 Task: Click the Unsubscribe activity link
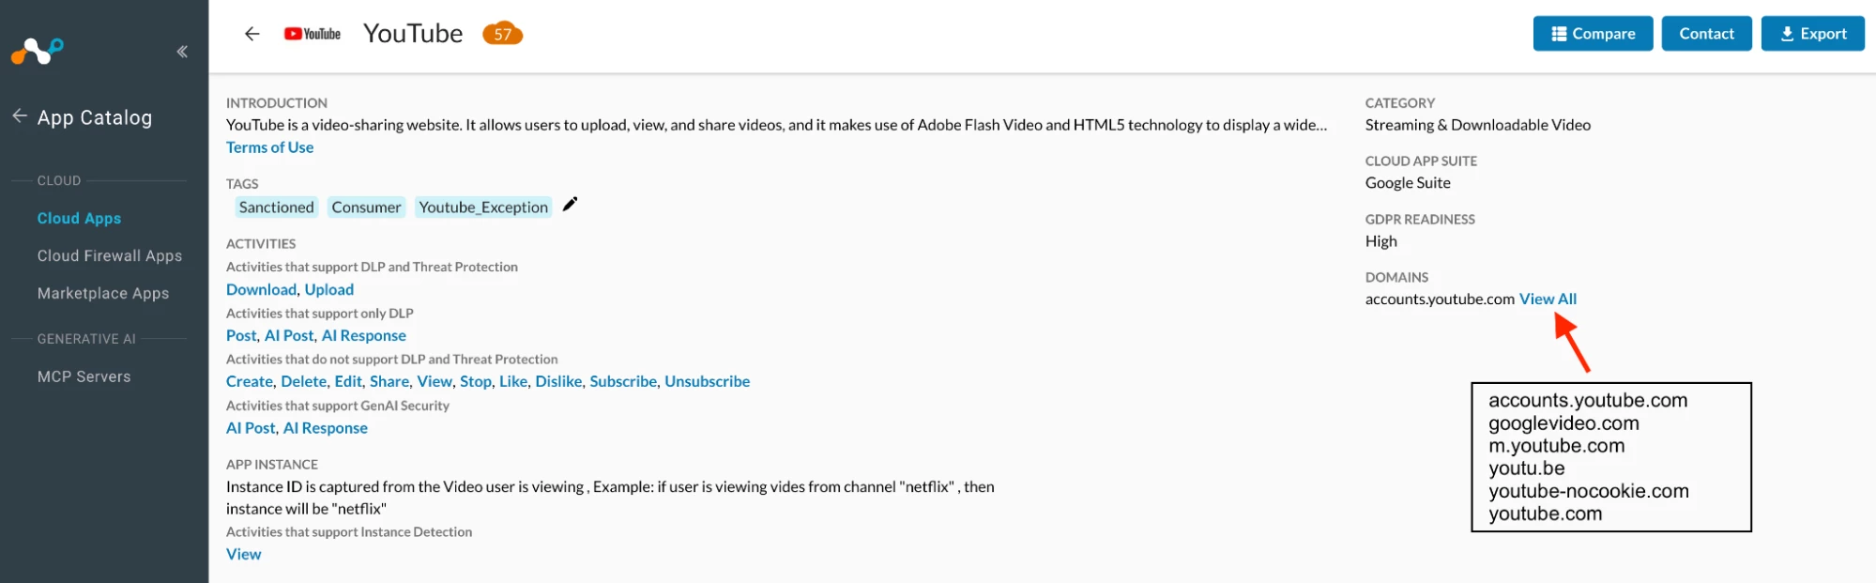707,381
